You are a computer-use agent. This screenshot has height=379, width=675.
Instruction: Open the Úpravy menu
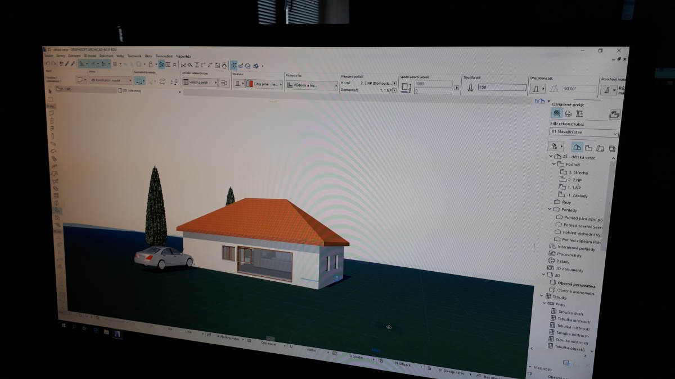61,56
